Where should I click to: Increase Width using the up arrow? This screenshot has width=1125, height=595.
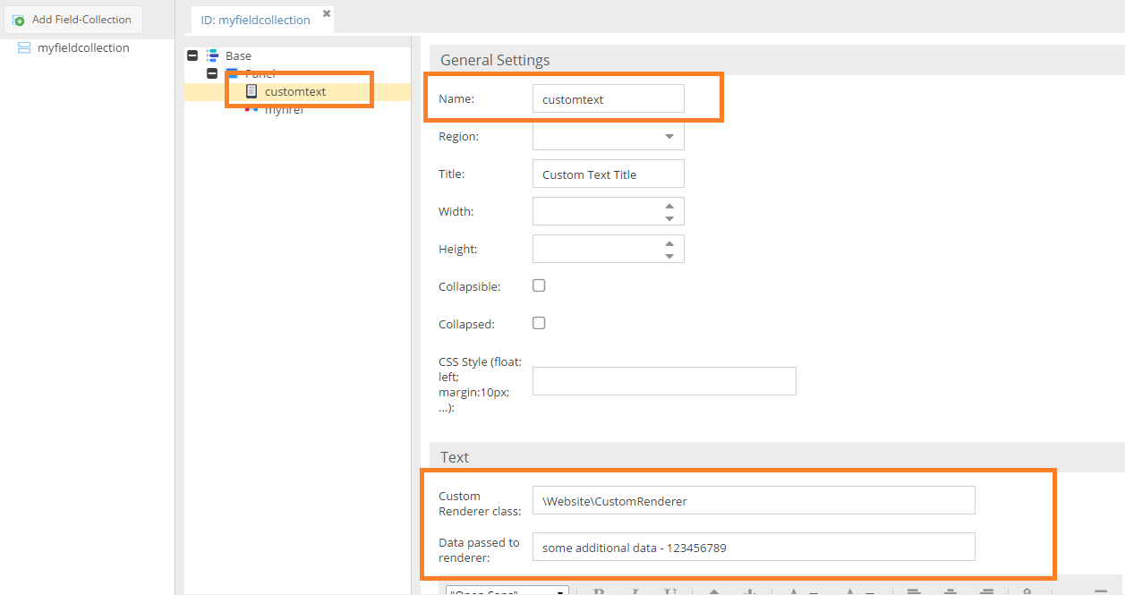point(669,206)
